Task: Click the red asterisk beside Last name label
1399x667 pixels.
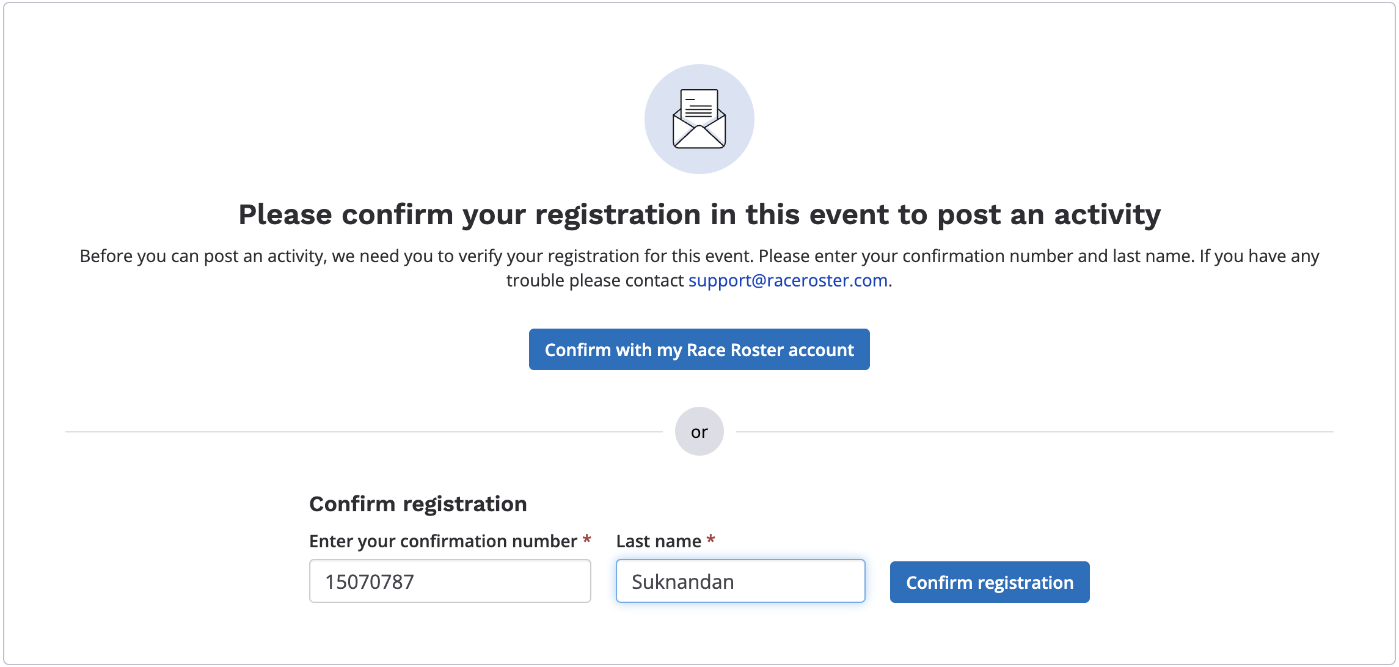Action: [710, 540]
